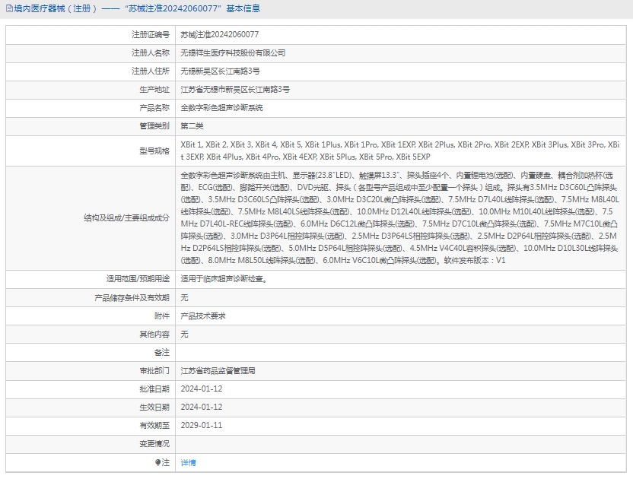
Task: Click the validity end date 2029-01-11
Action: pyautogui.click(x=201, y=426)
